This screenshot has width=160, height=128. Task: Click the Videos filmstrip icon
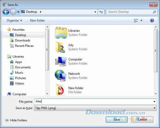click(x=12, y=83)
